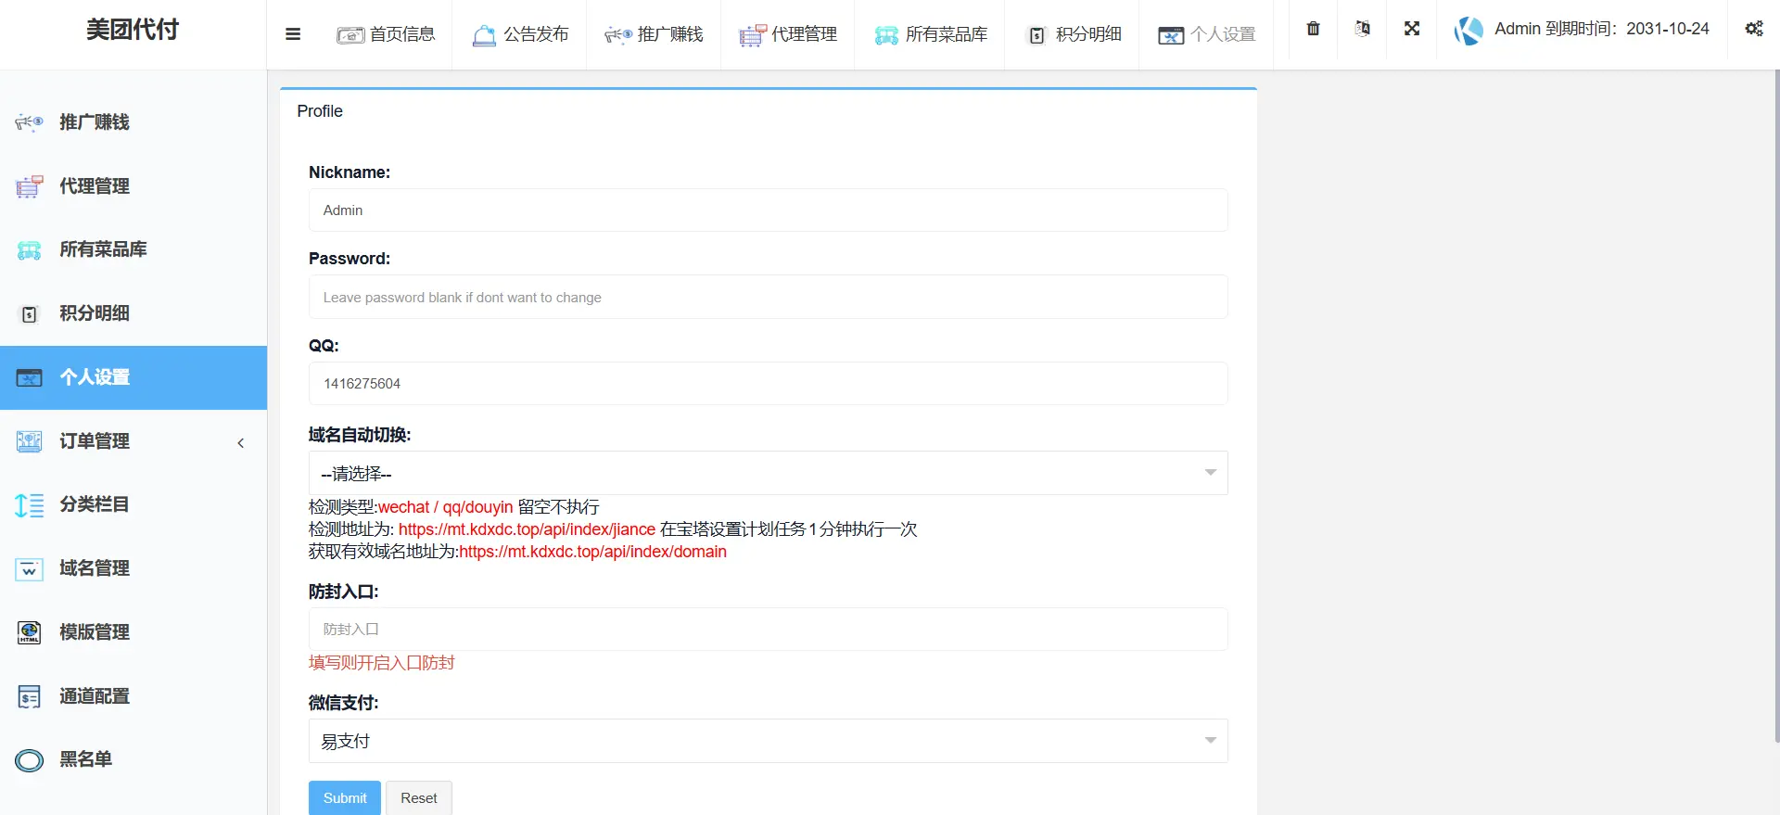Screen dimensions: 1780x815
Task: Switch to the 代理管理 top tab
Action: coord(788,34)
